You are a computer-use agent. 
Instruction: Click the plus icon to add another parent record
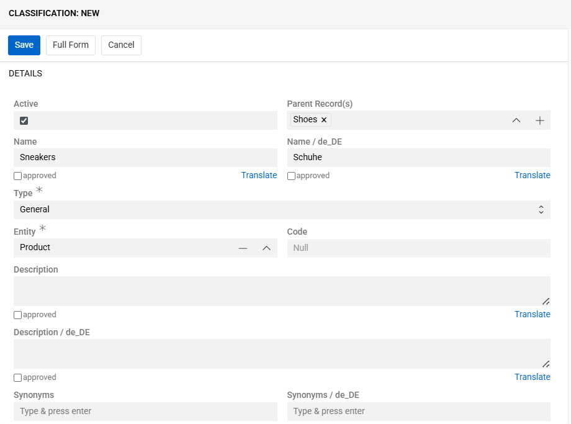point(539,120)
